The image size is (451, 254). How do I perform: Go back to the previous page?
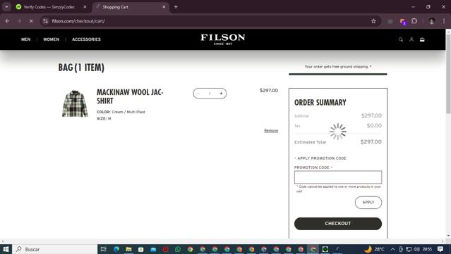(x=8, y=21)
